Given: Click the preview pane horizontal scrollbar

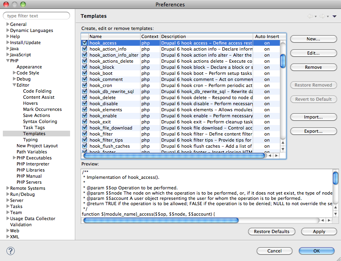Looking at the screenshot, I should 161,221.
